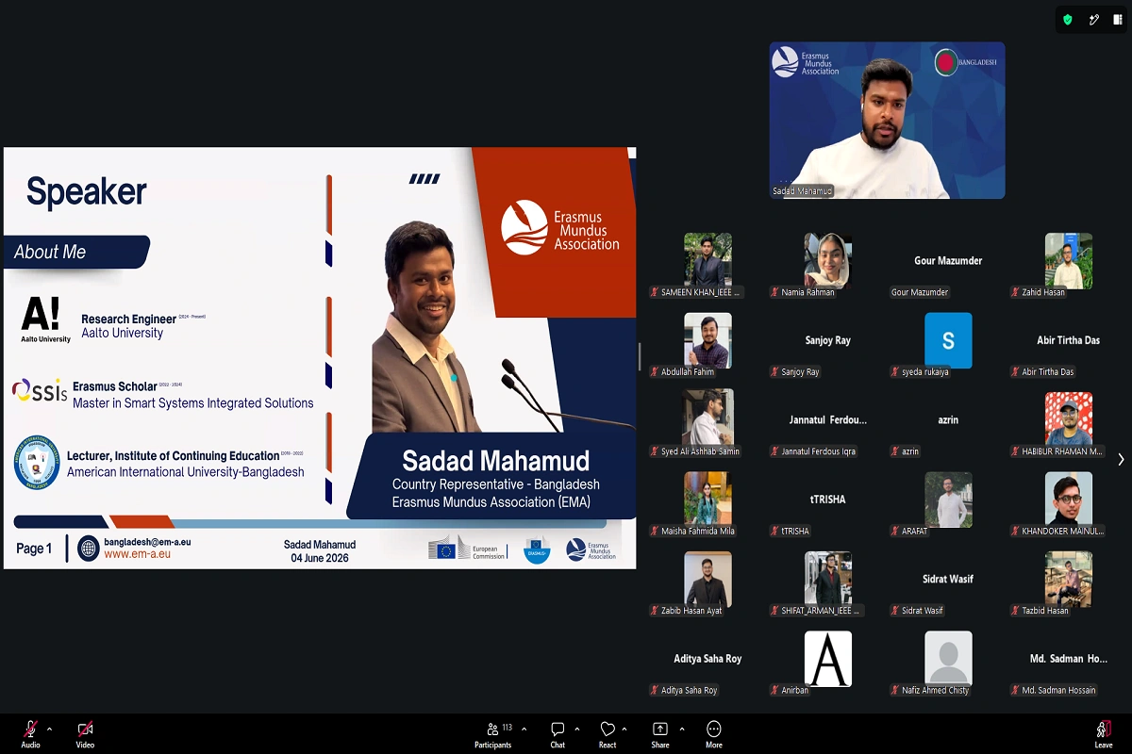Click 'American International University-Bangladesh' text
The width and height of the screenshot is (1132, 754).
[186, 472]
